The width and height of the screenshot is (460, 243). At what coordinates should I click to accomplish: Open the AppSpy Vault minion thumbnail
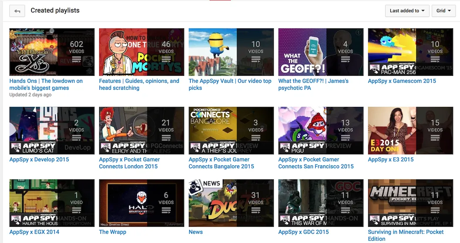point(231,52)
